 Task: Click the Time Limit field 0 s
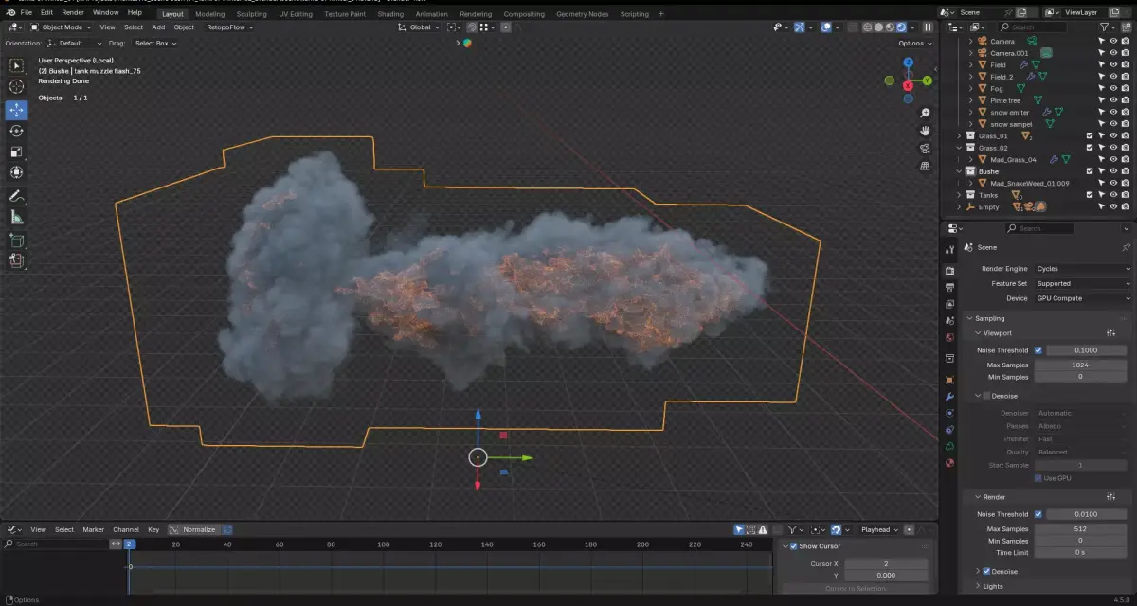pos(1080,551)
